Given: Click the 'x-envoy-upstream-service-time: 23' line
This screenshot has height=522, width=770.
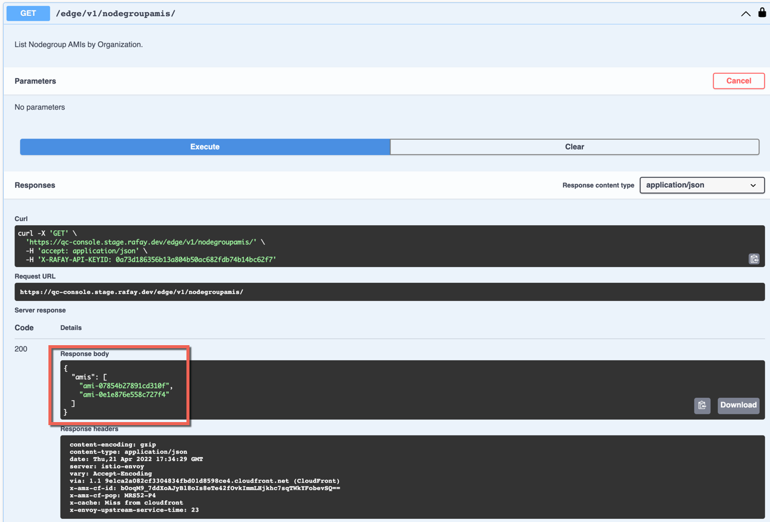Looking at the screenshot, I should coord(134,510).
